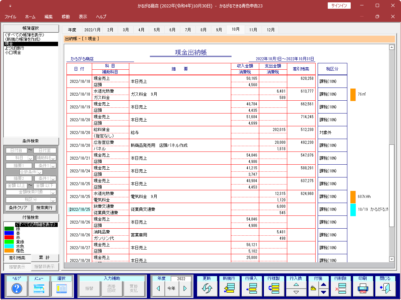Viewport: 401px width, 300px height.
Task: Open the 表示 menu
Action: (83, 17)
